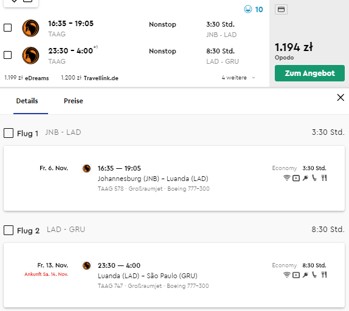
Task: Tick checkbox for the 23:30 - 4:00 flight
Action: [x=8, y=55]
